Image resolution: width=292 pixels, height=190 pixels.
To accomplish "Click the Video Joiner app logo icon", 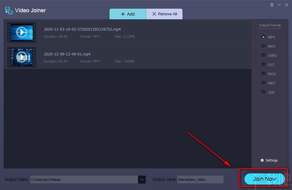I will pyautogui.click(x=8, y=10).
